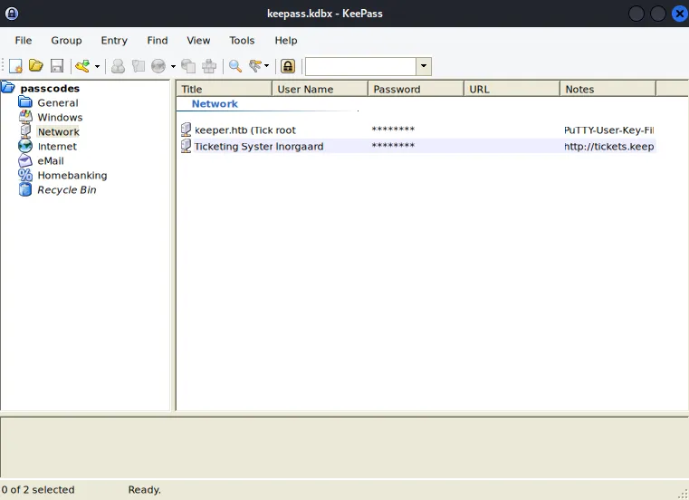This screenshot has height=500, width=689.
Task: Open the View menu
Action: tap(198, 41)
